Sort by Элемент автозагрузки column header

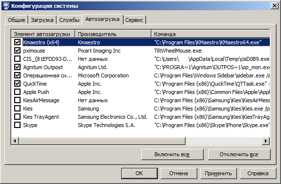(43, 34)
